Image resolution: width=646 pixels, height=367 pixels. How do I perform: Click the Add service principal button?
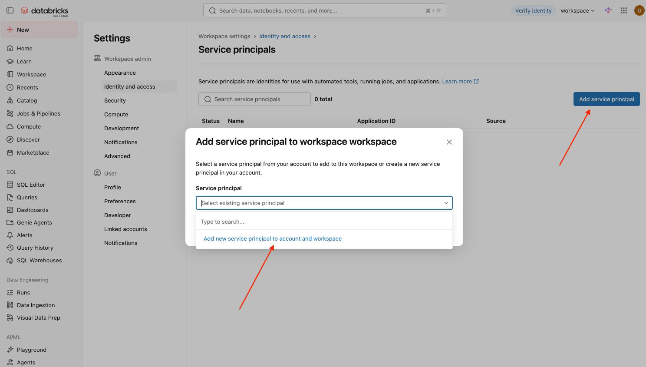click(606, 99)
